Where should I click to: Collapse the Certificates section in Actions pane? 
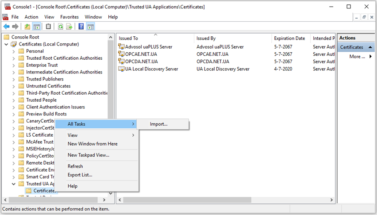pos(371,47)
